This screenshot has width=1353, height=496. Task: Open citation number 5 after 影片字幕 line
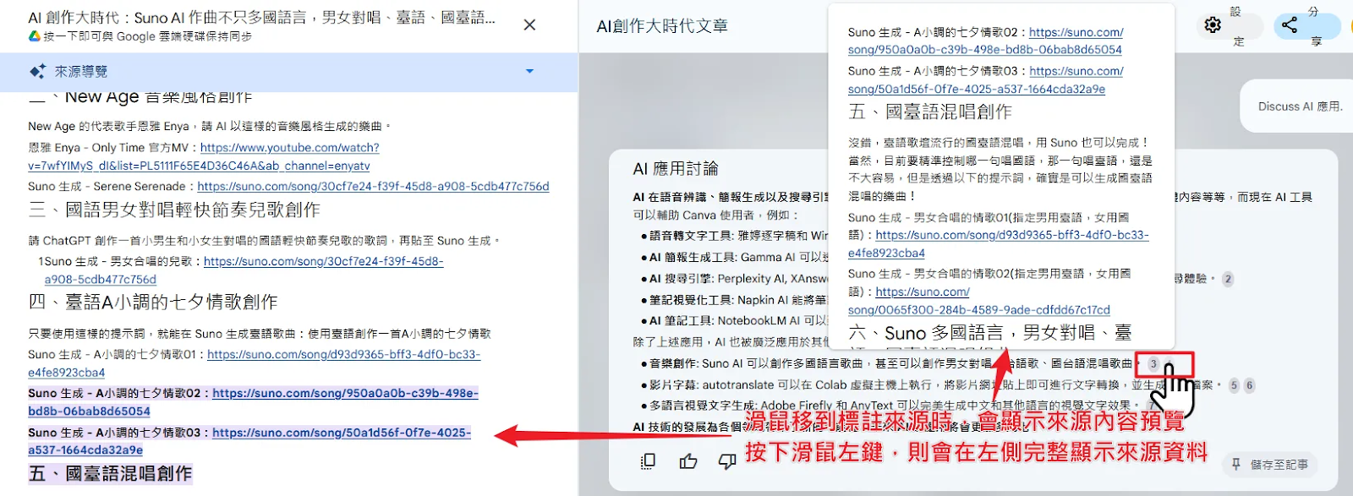(x=1234, y=385)
